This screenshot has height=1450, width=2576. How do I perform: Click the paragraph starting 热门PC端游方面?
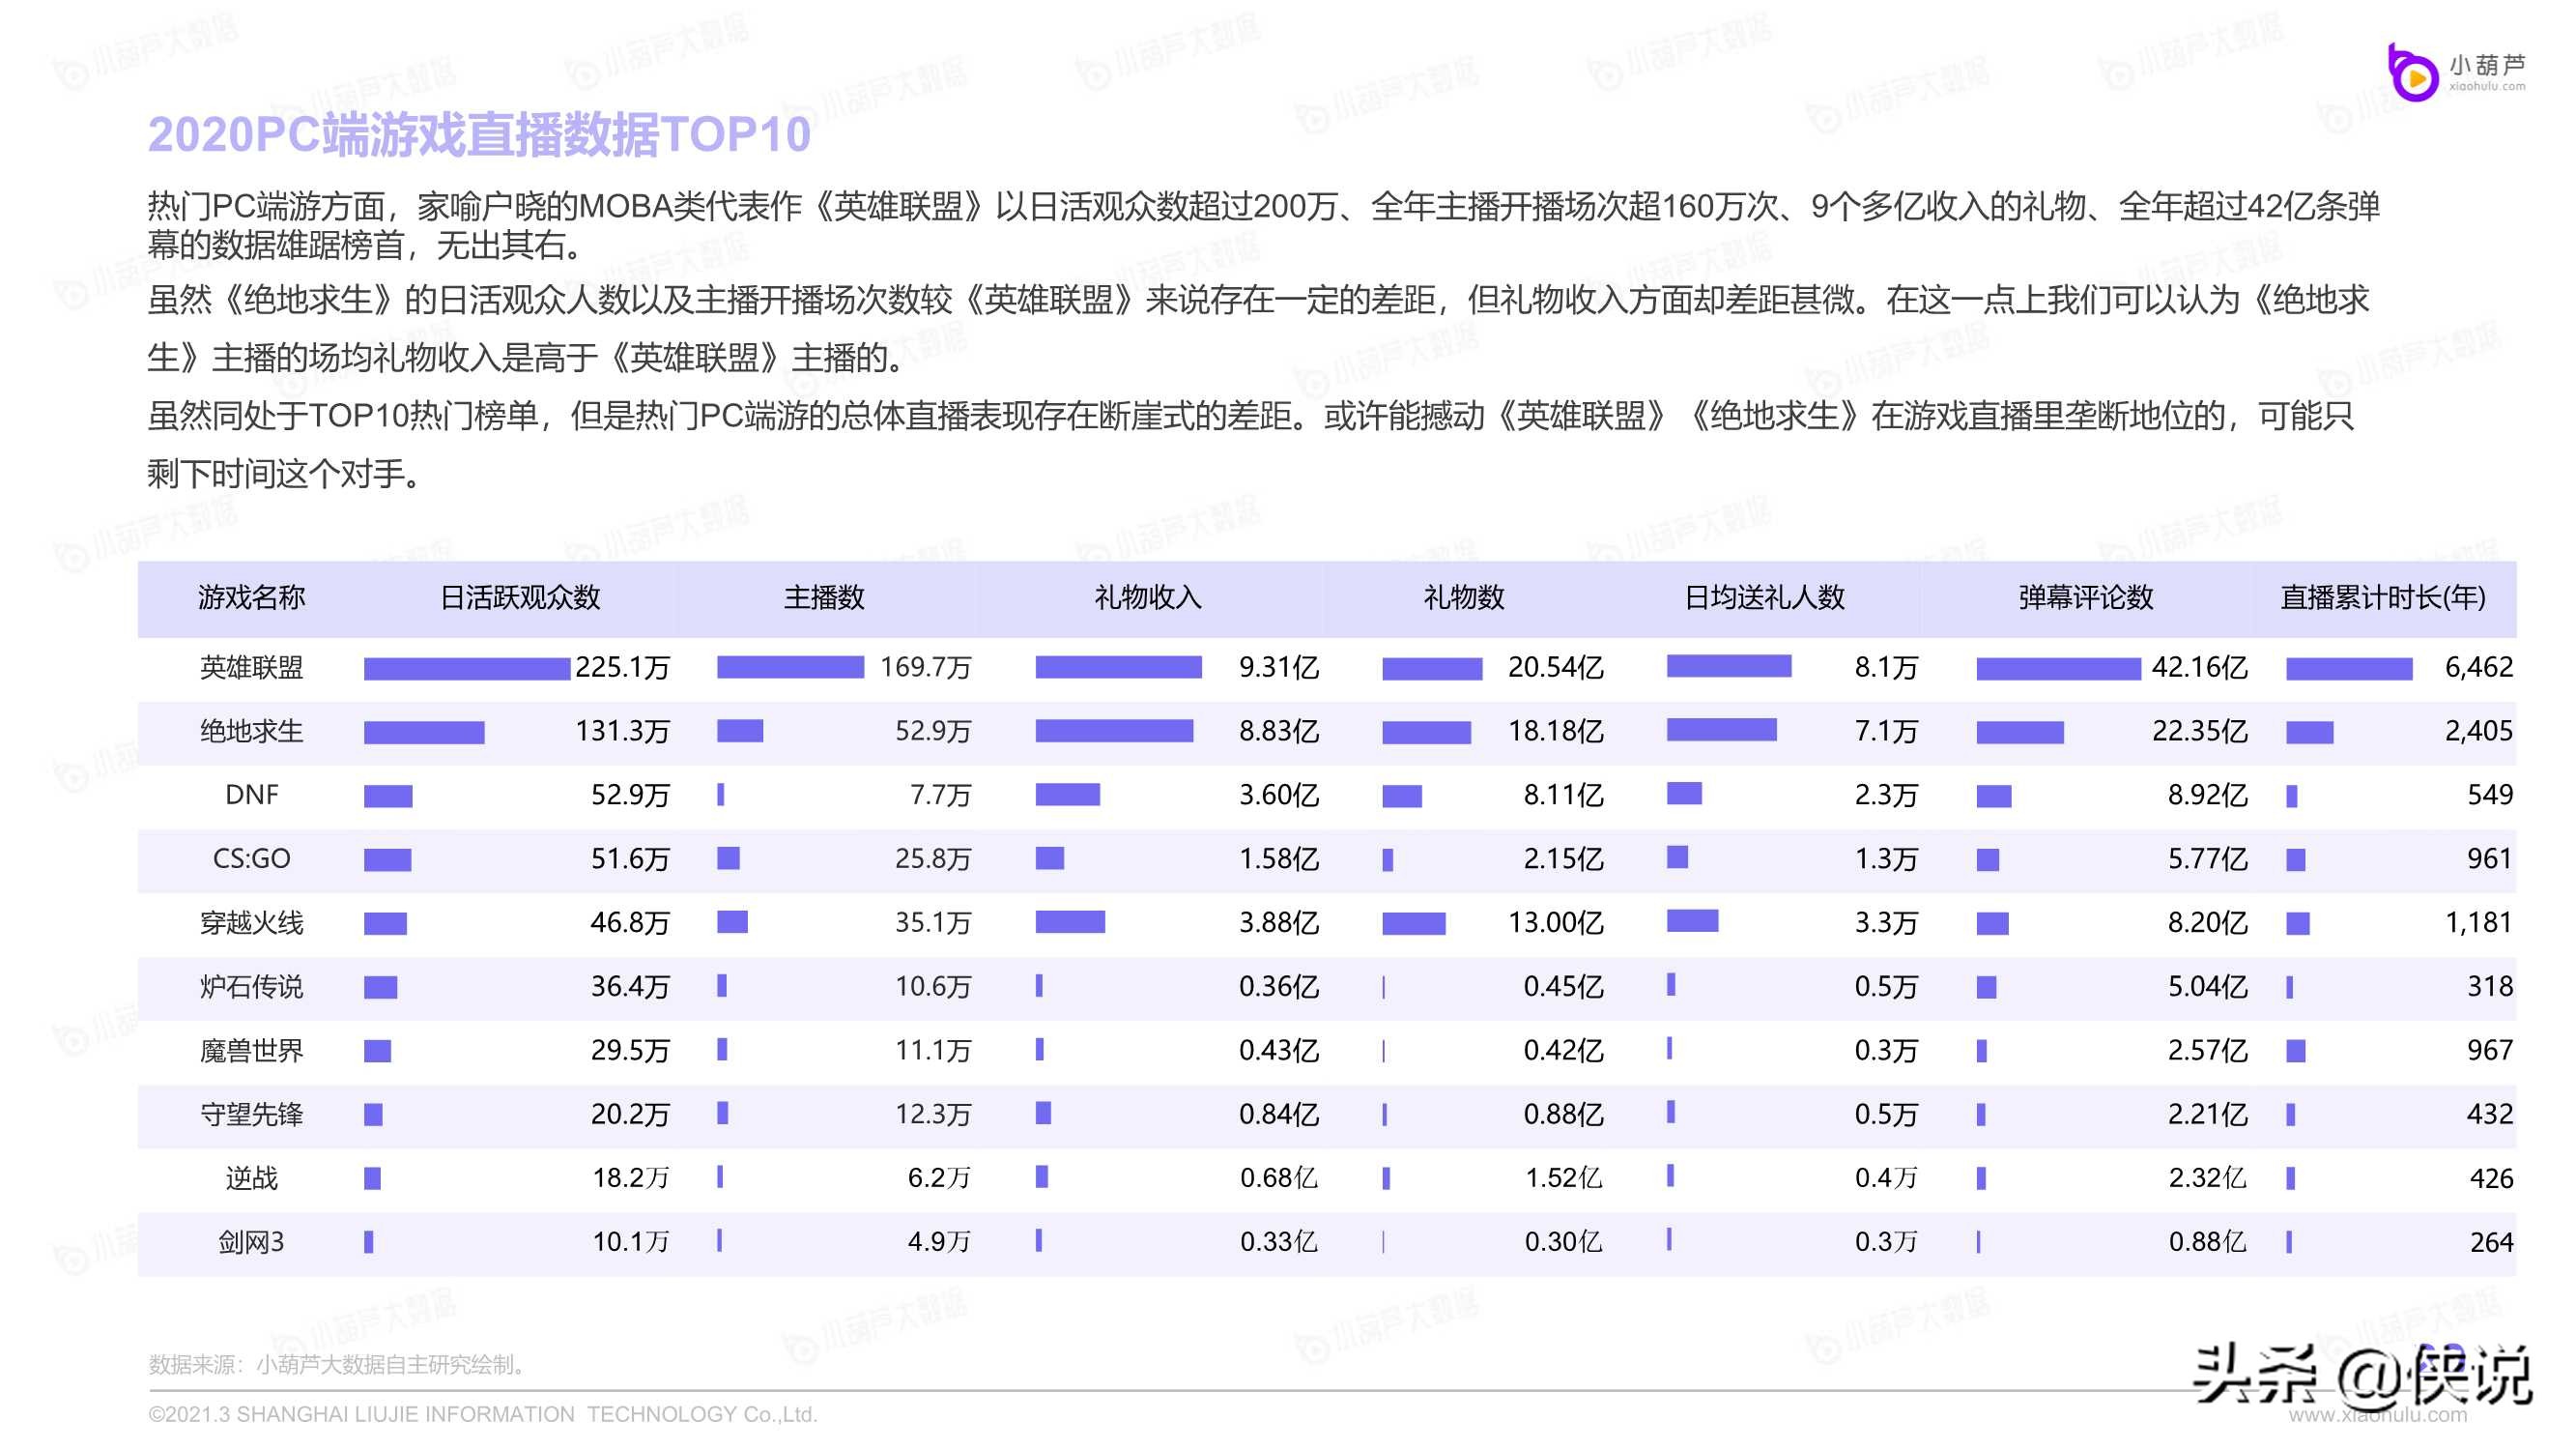click(1263, 225)
